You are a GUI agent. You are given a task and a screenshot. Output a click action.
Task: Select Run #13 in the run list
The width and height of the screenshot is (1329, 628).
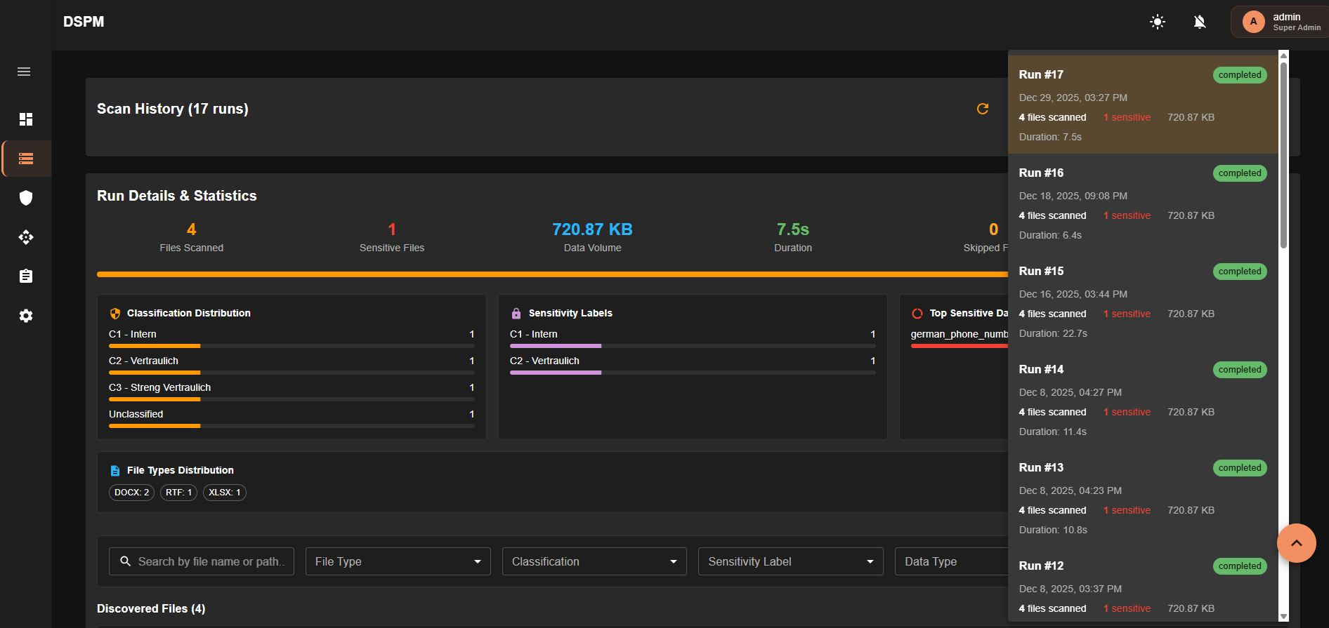click(x=1143, y=497)
